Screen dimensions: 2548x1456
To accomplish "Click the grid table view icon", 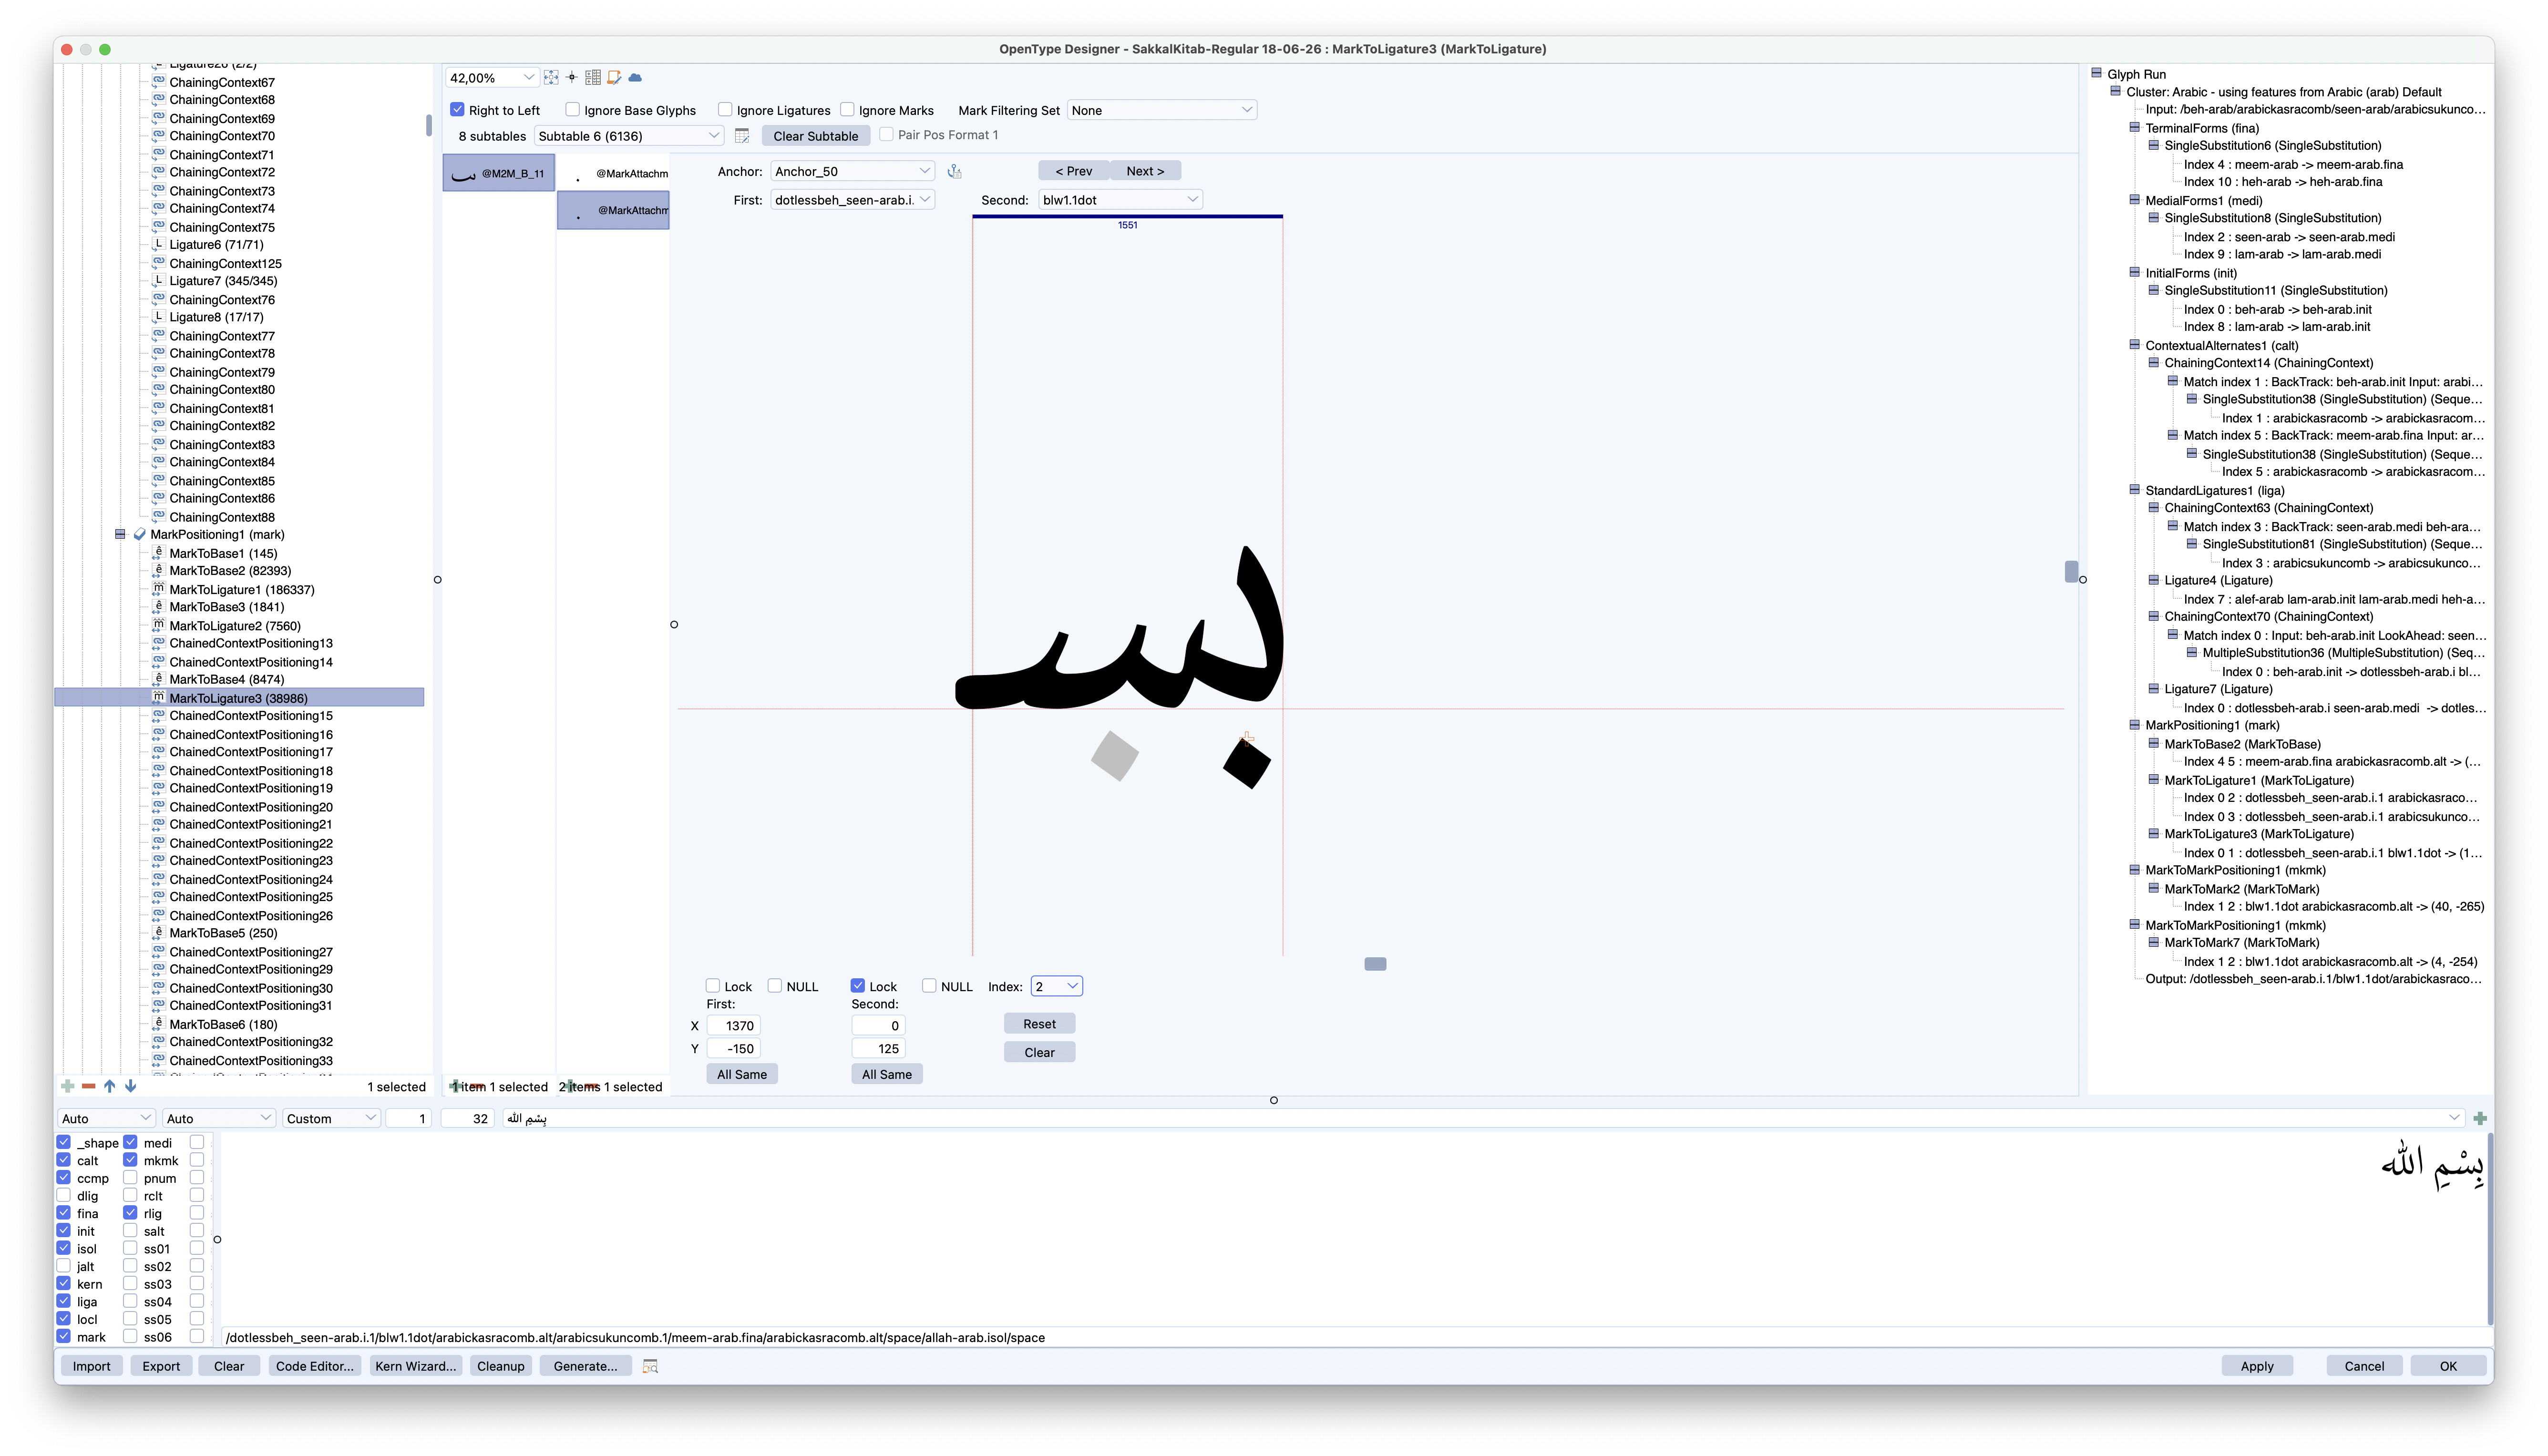I will click(593, 77).
